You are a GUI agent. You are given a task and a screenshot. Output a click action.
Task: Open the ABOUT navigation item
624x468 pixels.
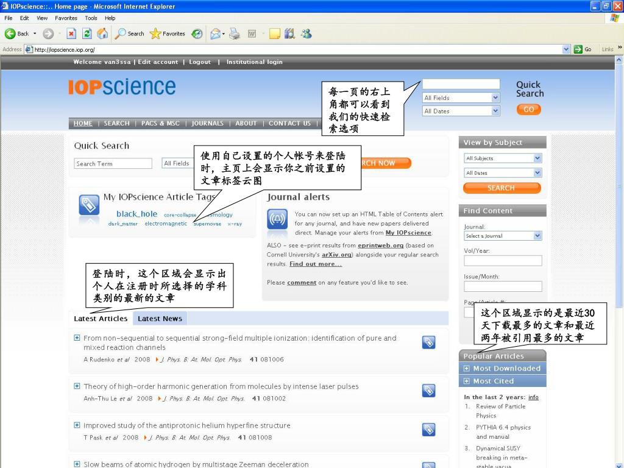[246, 123]
